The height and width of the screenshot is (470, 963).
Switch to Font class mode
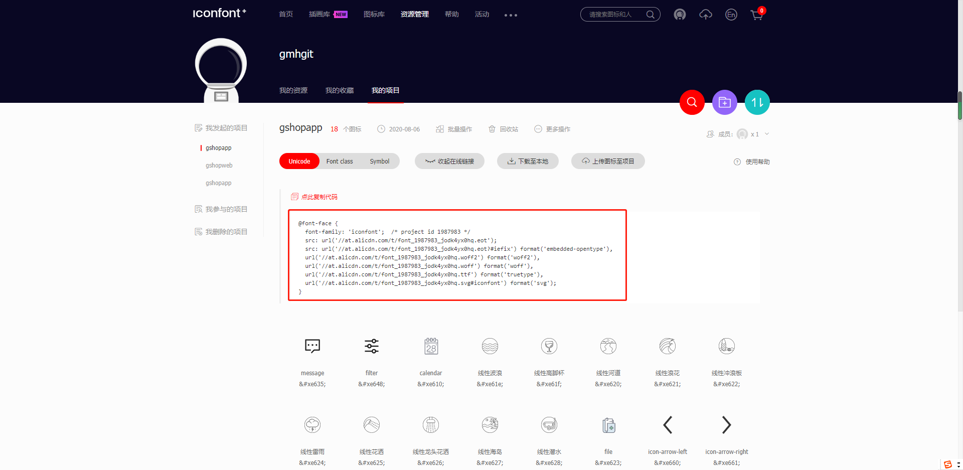(x=340, y=161)
